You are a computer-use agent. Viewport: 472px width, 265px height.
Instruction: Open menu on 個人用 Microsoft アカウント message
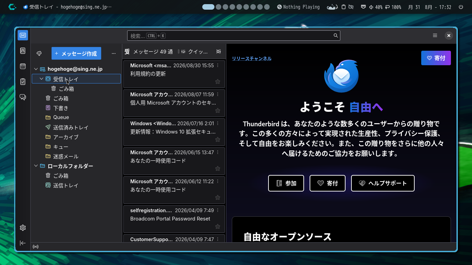[x=218, y=94]
